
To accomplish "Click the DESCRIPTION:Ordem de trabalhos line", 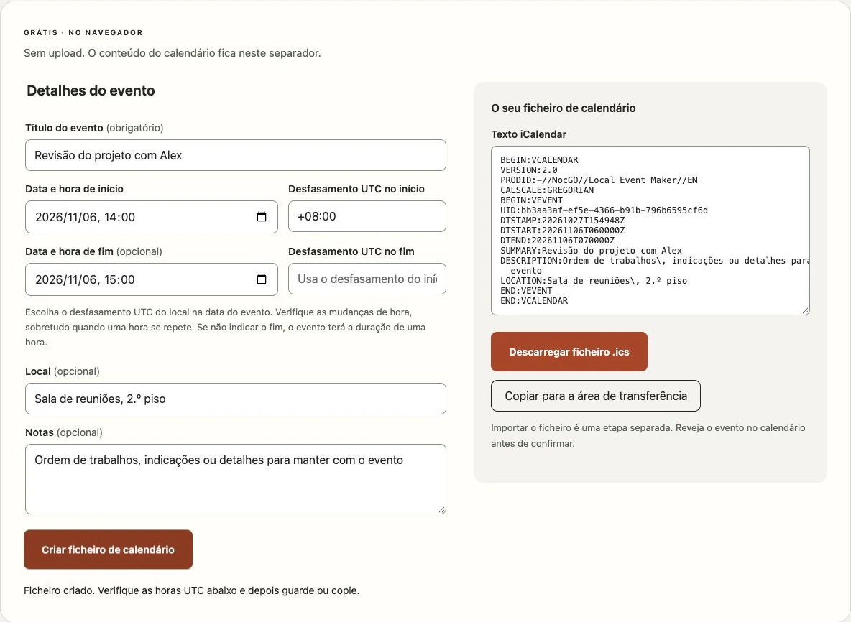I will (x=655, y=265).
